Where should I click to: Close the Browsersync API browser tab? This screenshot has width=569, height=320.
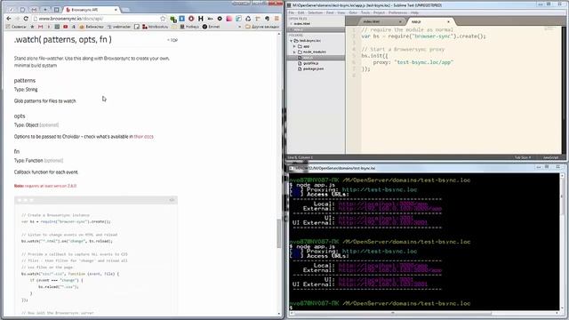(116, 10)
